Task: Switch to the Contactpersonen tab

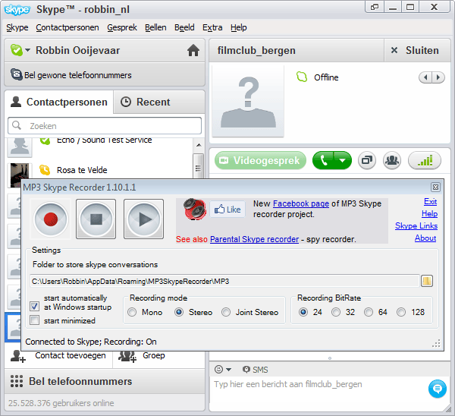Action: (x=59, y=102)
